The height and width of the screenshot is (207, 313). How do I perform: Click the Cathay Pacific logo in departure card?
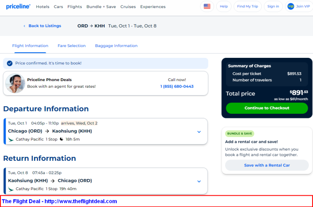pos(11,139)
